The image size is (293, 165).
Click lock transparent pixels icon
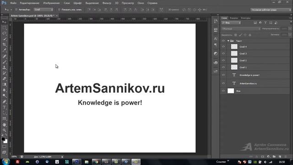236,35
